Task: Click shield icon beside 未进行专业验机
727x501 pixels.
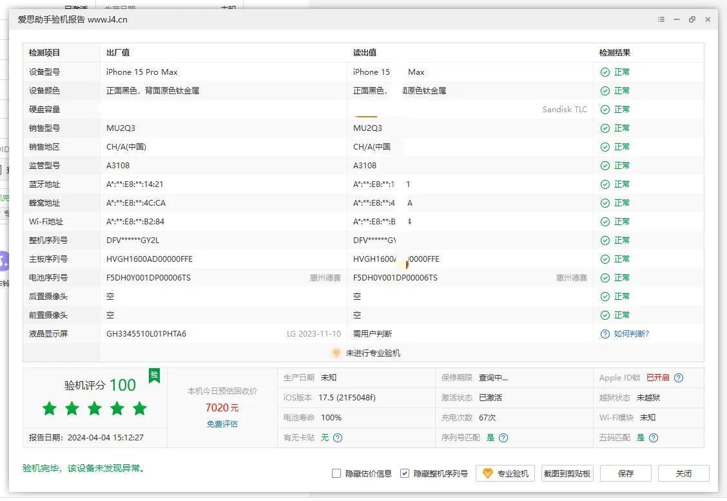Action: pos(336,353)
